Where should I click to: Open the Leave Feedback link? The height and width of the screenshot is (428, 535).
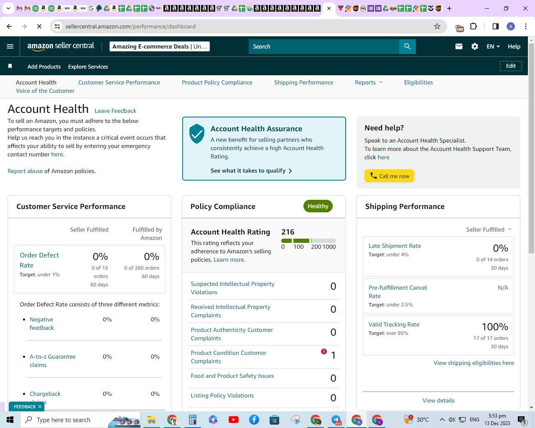[x=115, y=111]
